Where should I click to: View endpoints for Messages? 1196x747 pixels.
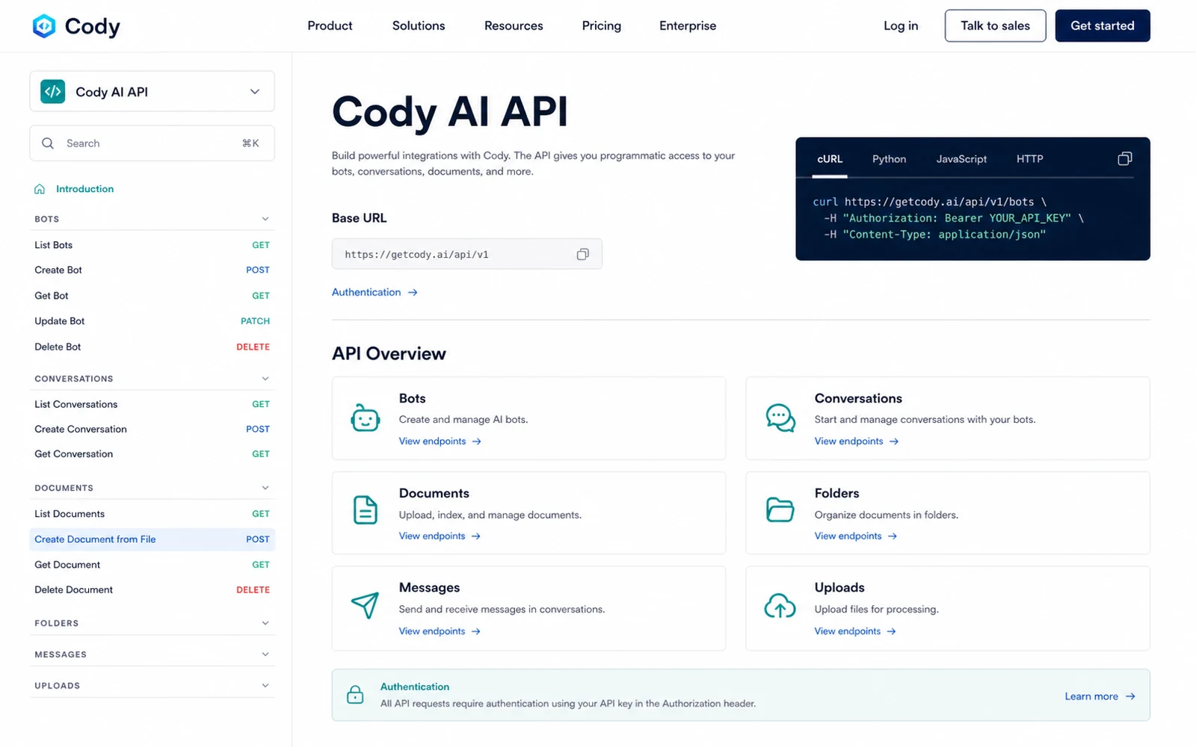coord(440,631)
